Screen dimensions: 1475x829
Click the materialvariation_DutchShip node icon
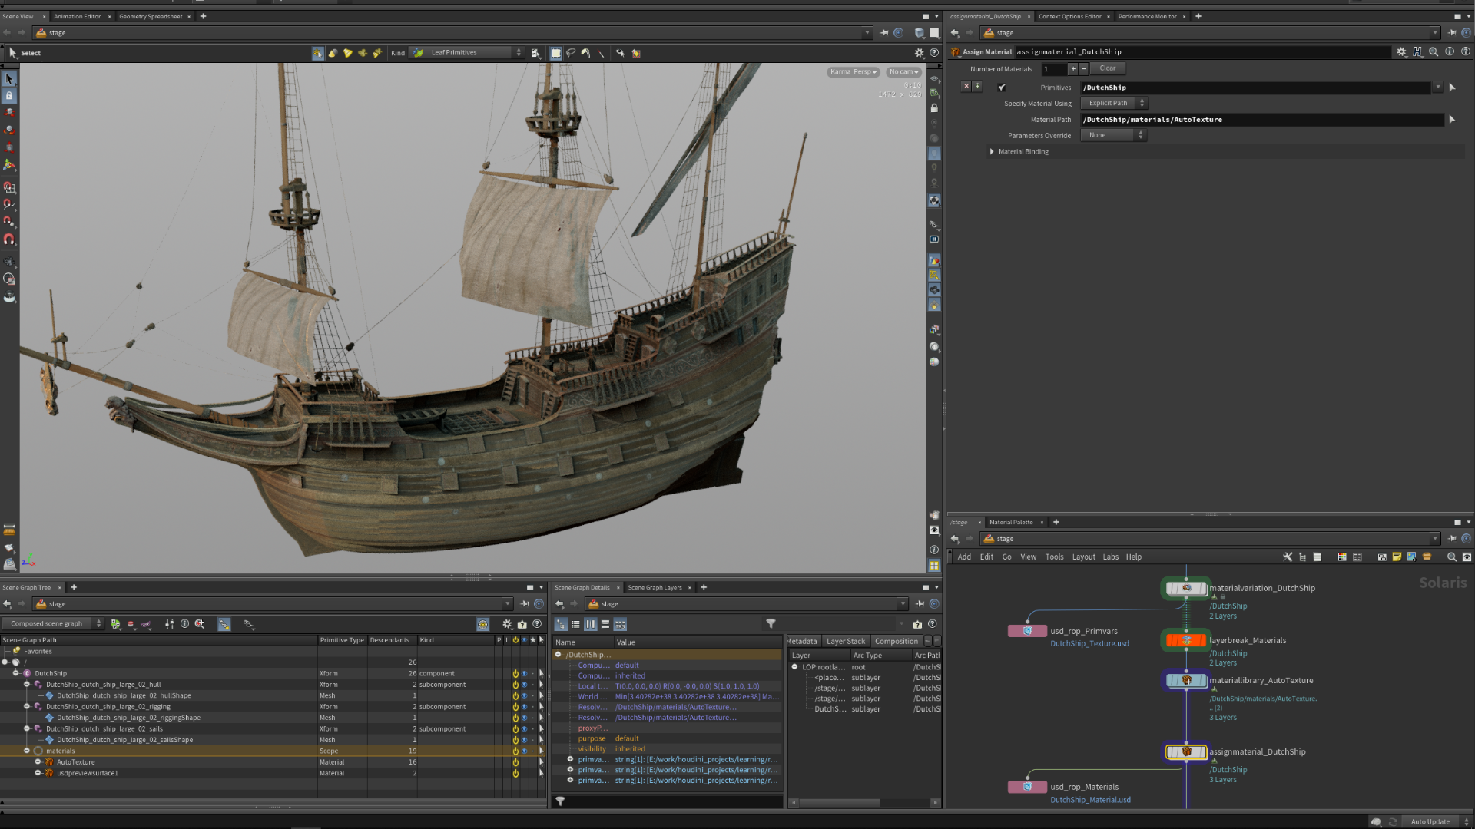1186,589
